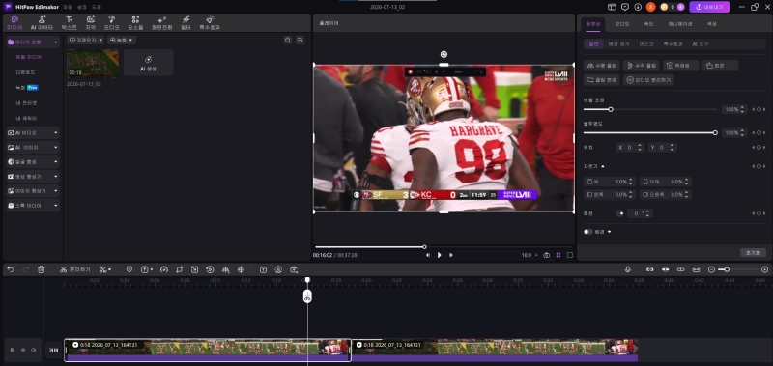The height and width of the screenshot is (366, 773).
Task: Adjust the scale ratio slider
Action: point(650,109)
